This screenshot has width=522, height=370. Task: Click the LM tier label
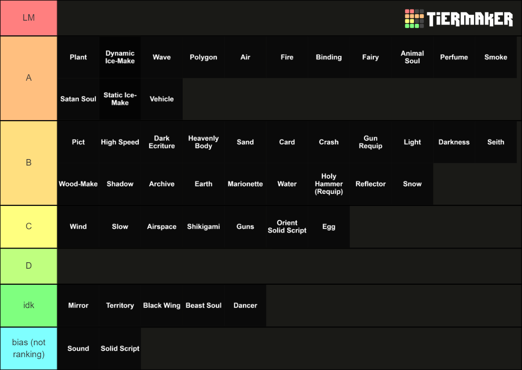click(x=29, y=18)
